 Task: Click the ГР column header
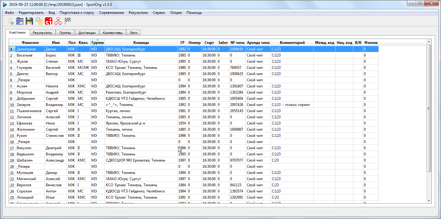pyautogui.click(x=182, y=43)
